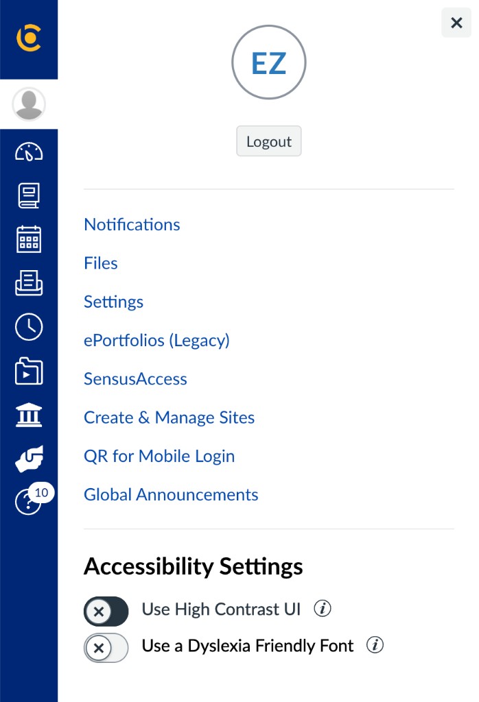Click the 10 notification badge on Help

coord(41,492)
